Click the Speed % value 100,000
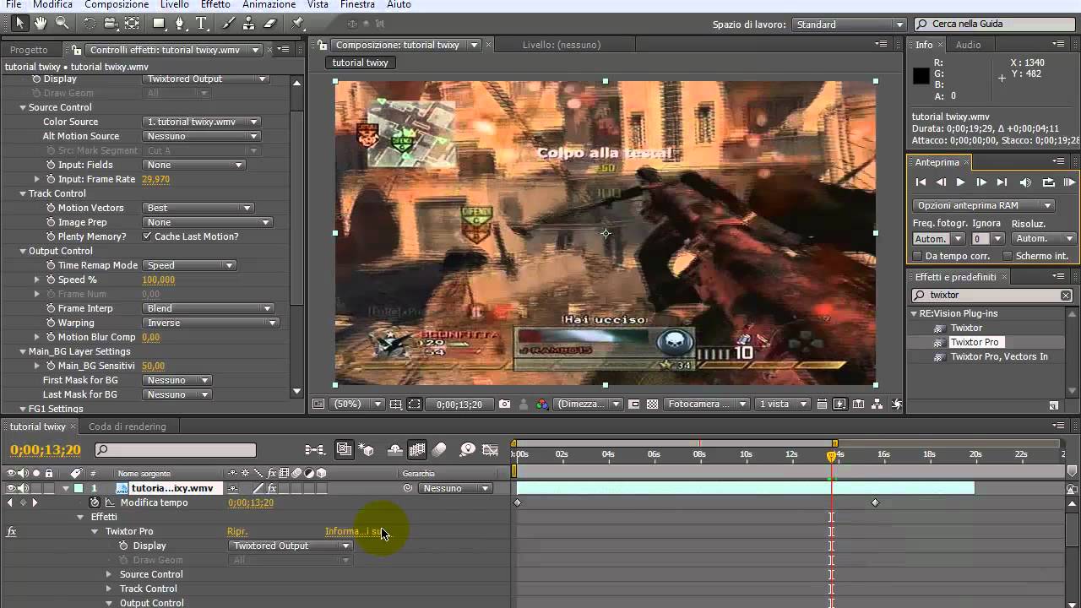 point(159,280)
